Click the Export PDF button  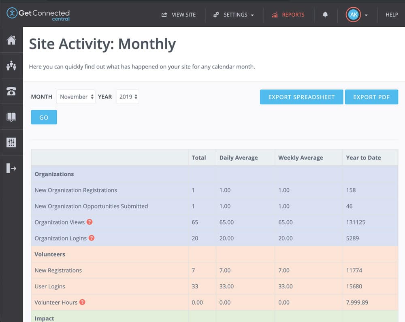pos(371,97)
